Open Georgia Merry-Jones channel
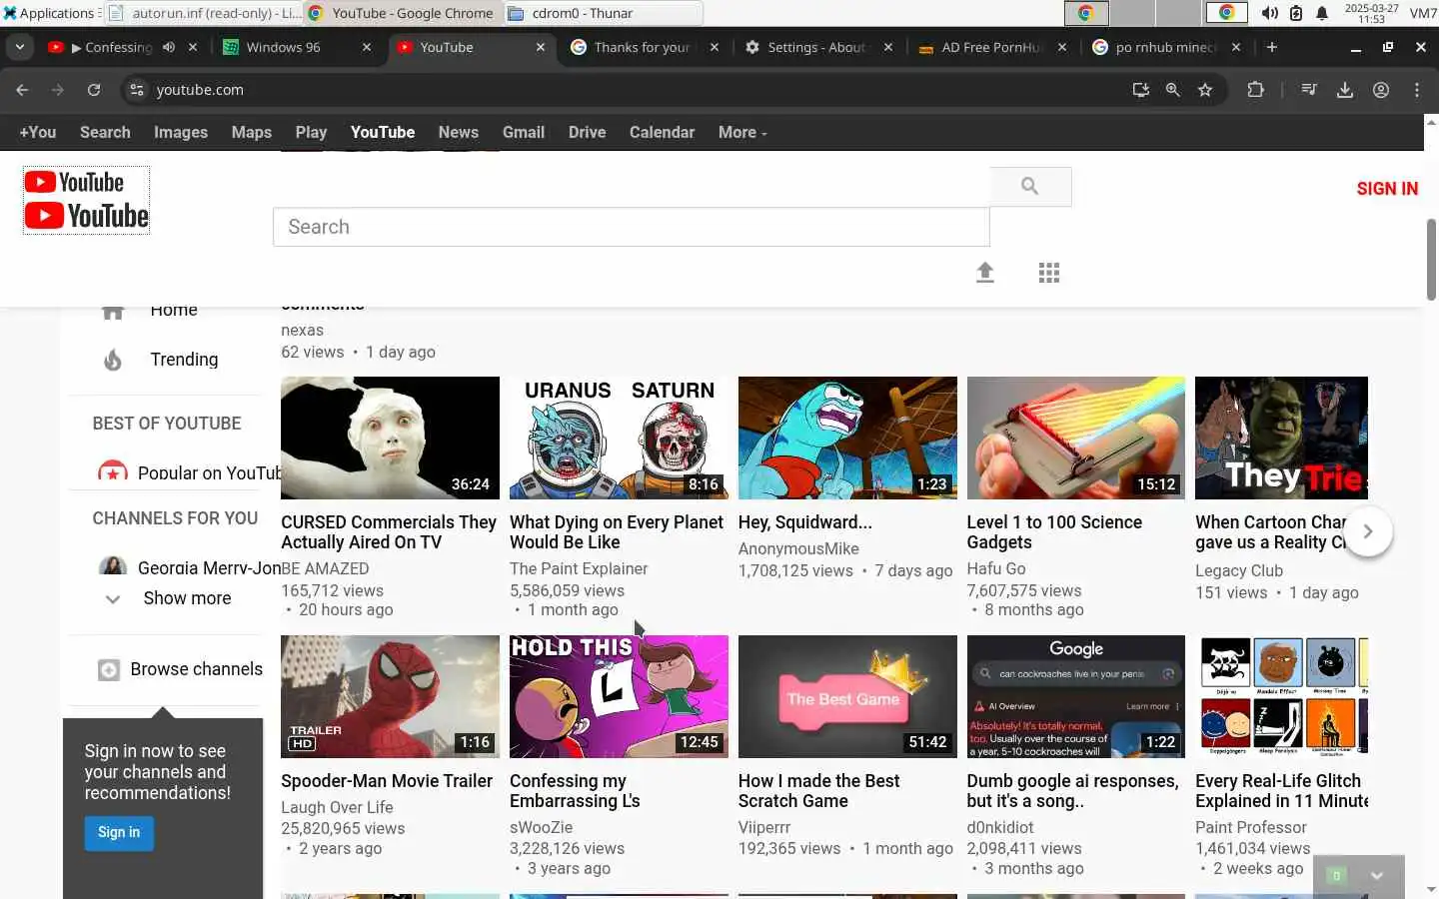 209,567
